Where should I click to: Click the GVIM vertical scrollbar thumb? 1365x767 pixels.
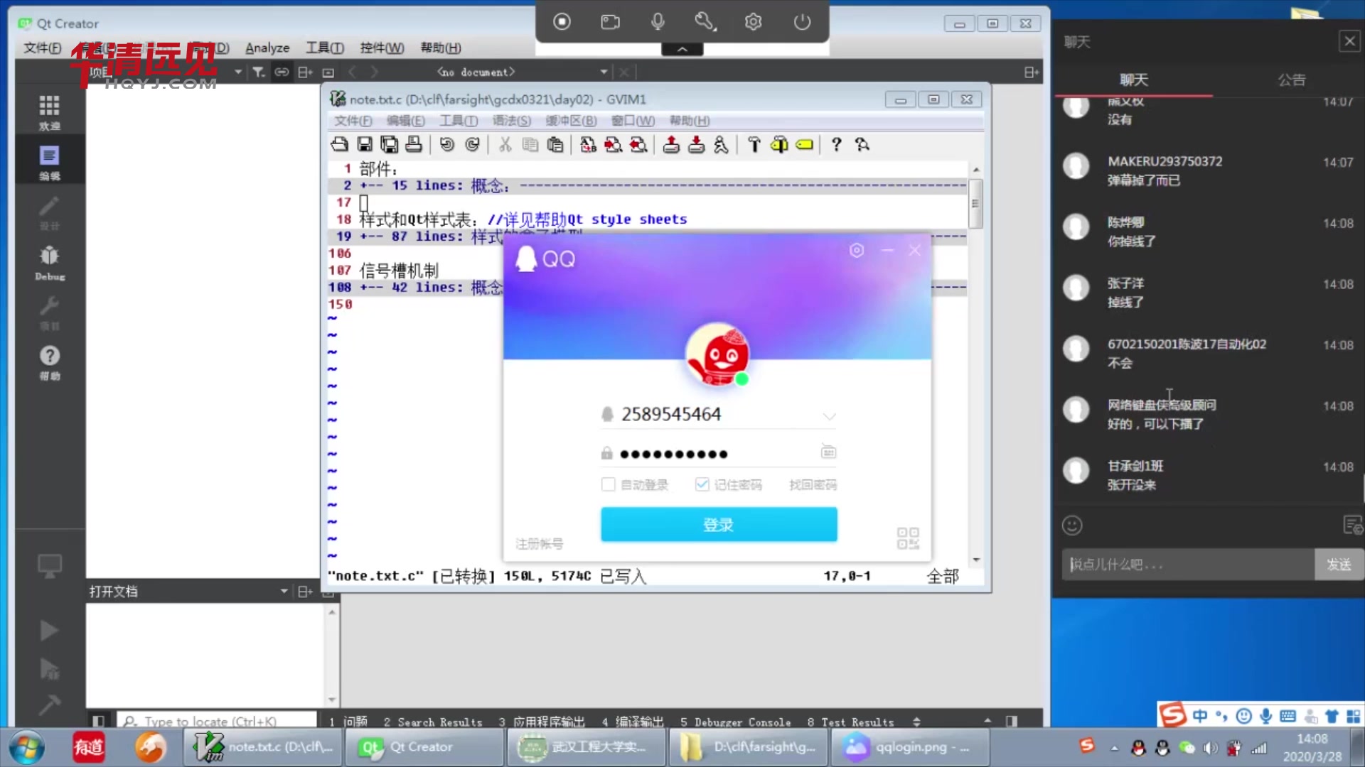(x=976, y=203)
